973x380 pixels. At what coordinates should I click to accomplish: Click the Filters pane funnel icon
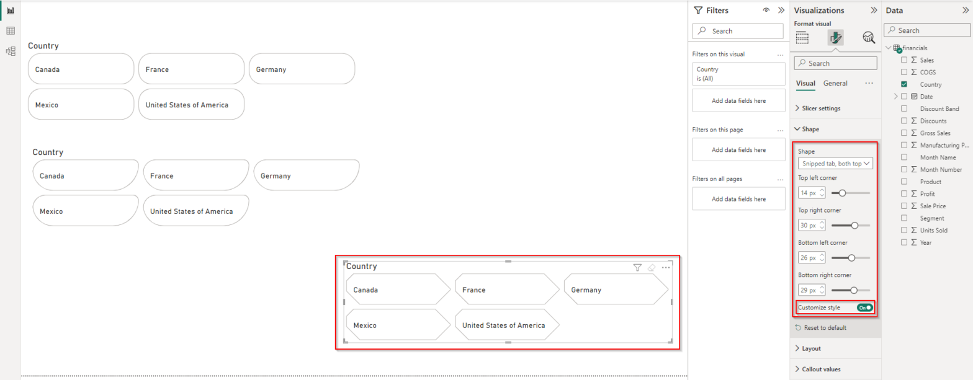coord(699,10)
